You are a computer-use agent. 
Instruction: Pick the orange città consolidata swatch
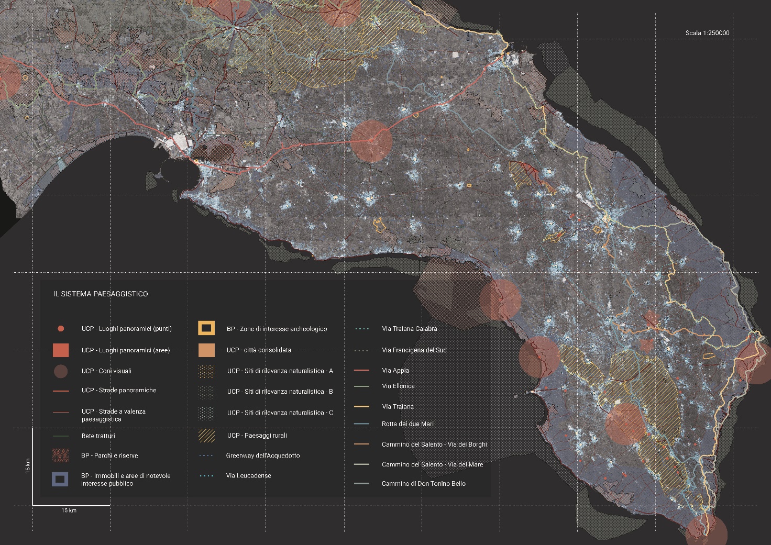[206, 350]
